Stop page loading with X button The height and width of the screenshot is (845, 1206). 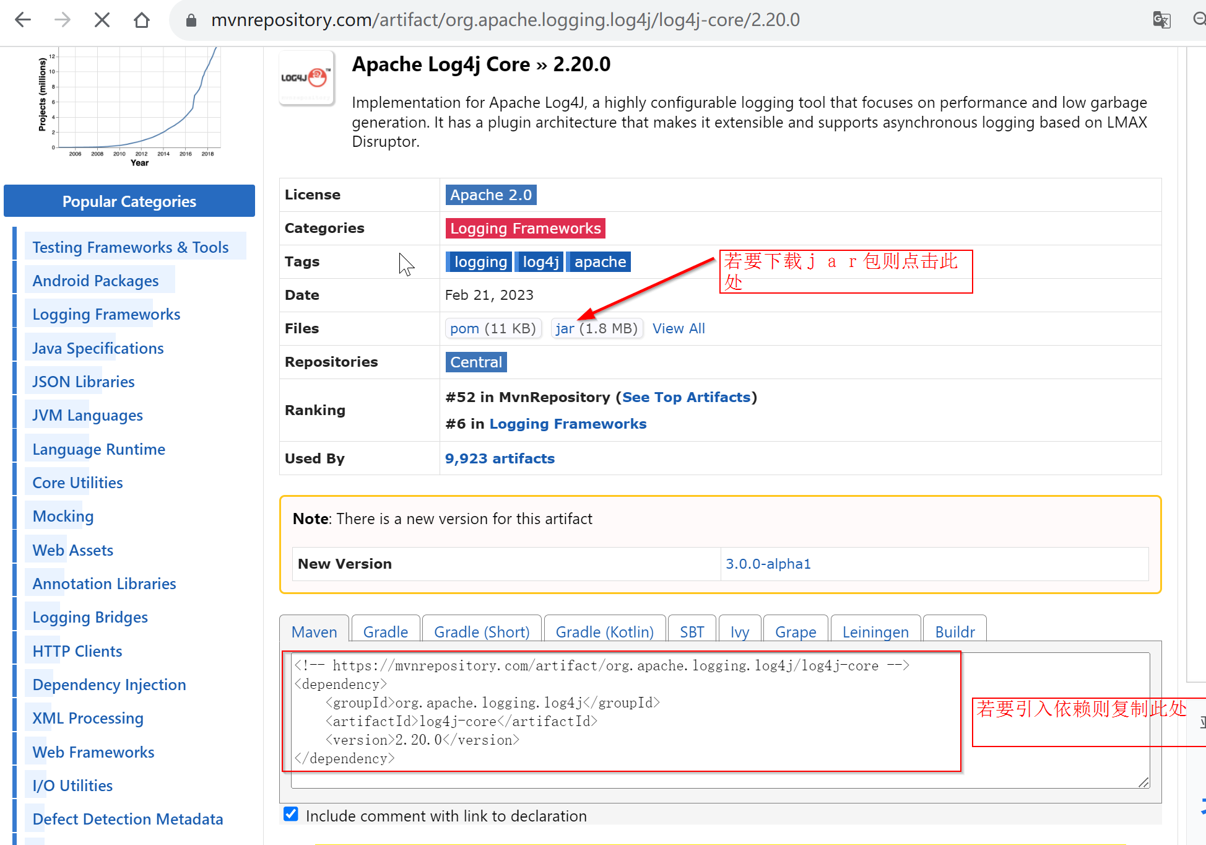[102, 20]
